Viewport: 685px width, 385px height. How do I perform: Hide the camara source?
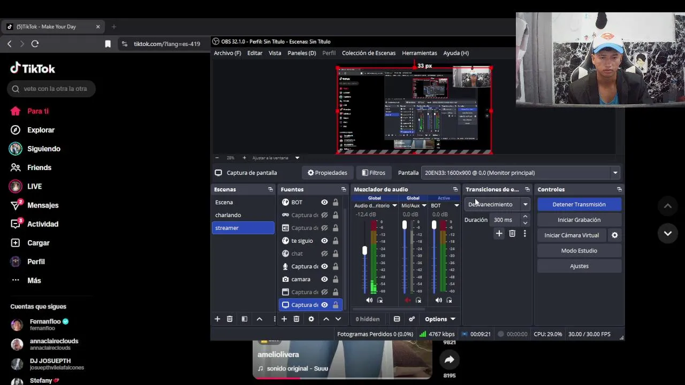pos(324,279)
